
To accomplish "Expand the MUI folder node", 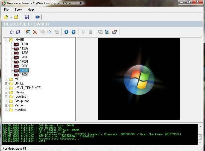I will [6, 79].
